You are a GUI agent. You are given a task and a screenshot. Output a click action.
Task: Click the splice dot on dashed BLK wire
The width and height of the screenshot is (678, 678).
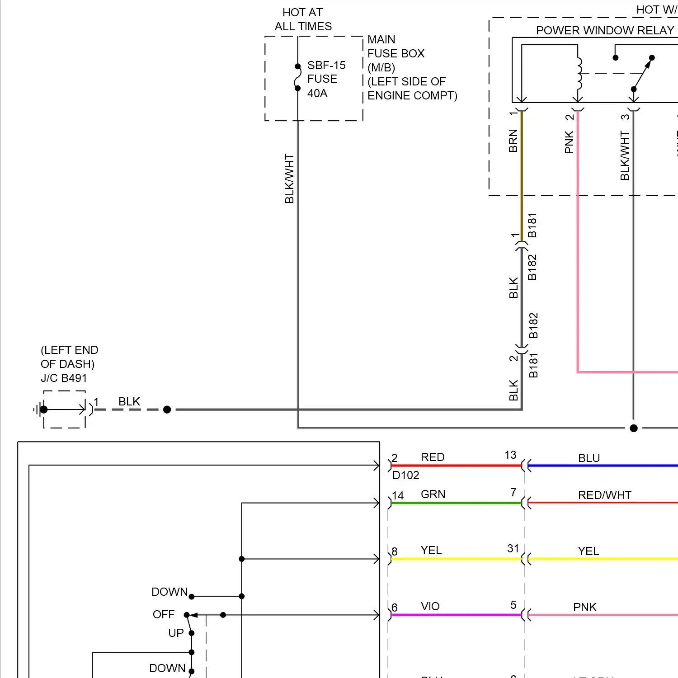coord(167,410)
